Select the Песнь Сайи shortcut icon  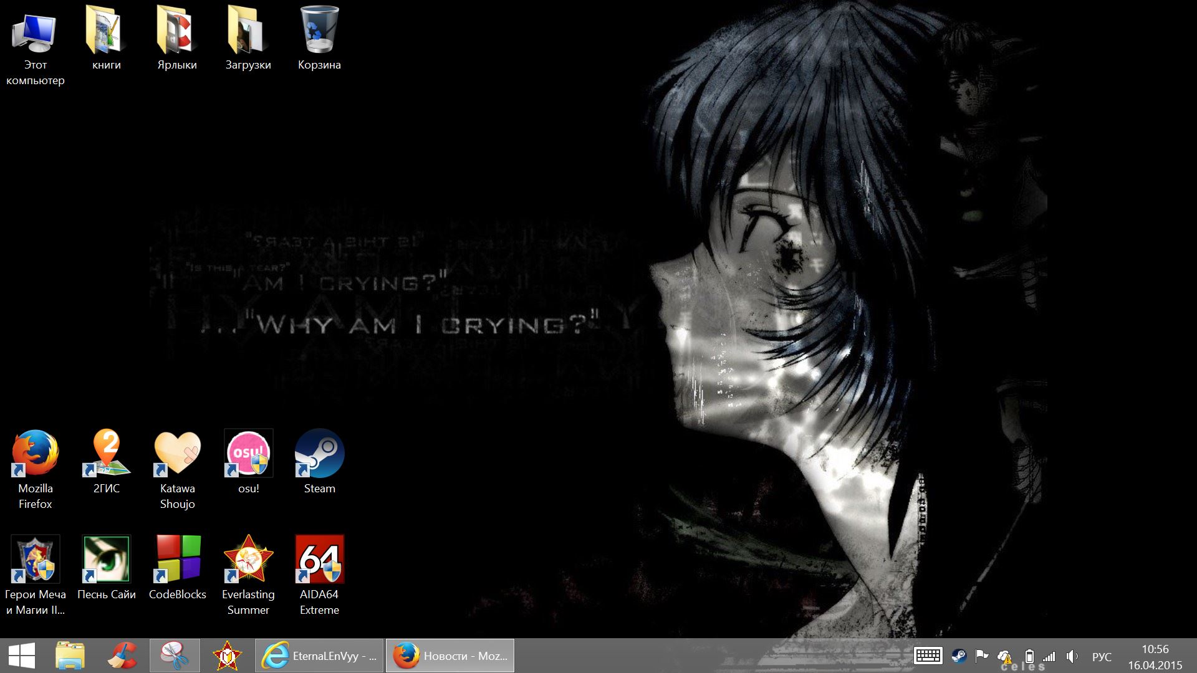[106, 559]
